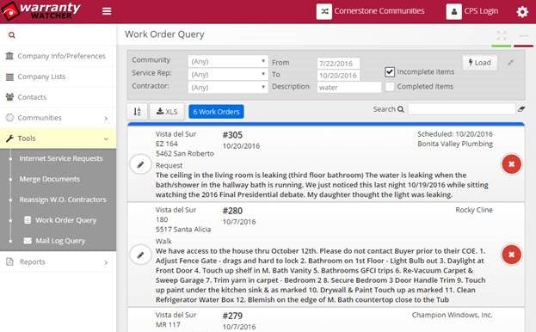
Task: Click the Mail Log Query envelope icon
Action: [x=28, y=241]
